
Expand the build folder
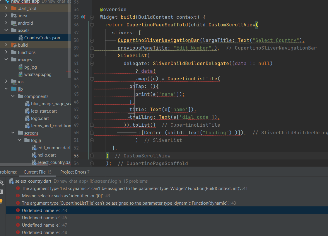(x=6, y=45)
